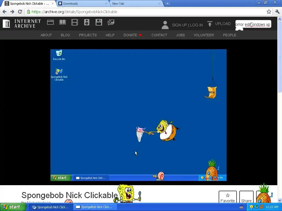Image resolution: width=282 pixels, height=211 pixels.
Task: Click the upload arrow icon
Action: (x=210, y=24)
